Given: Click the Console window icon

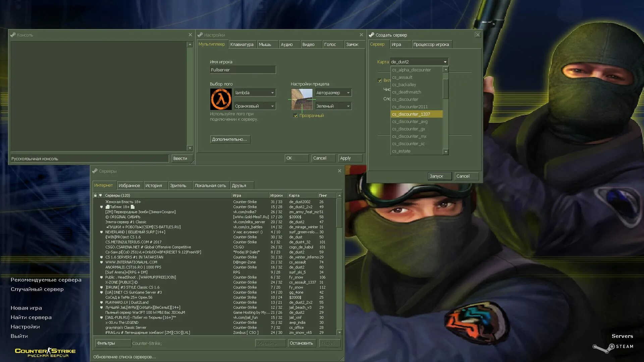Looking at the screenshot, I should tap(13, 35).
